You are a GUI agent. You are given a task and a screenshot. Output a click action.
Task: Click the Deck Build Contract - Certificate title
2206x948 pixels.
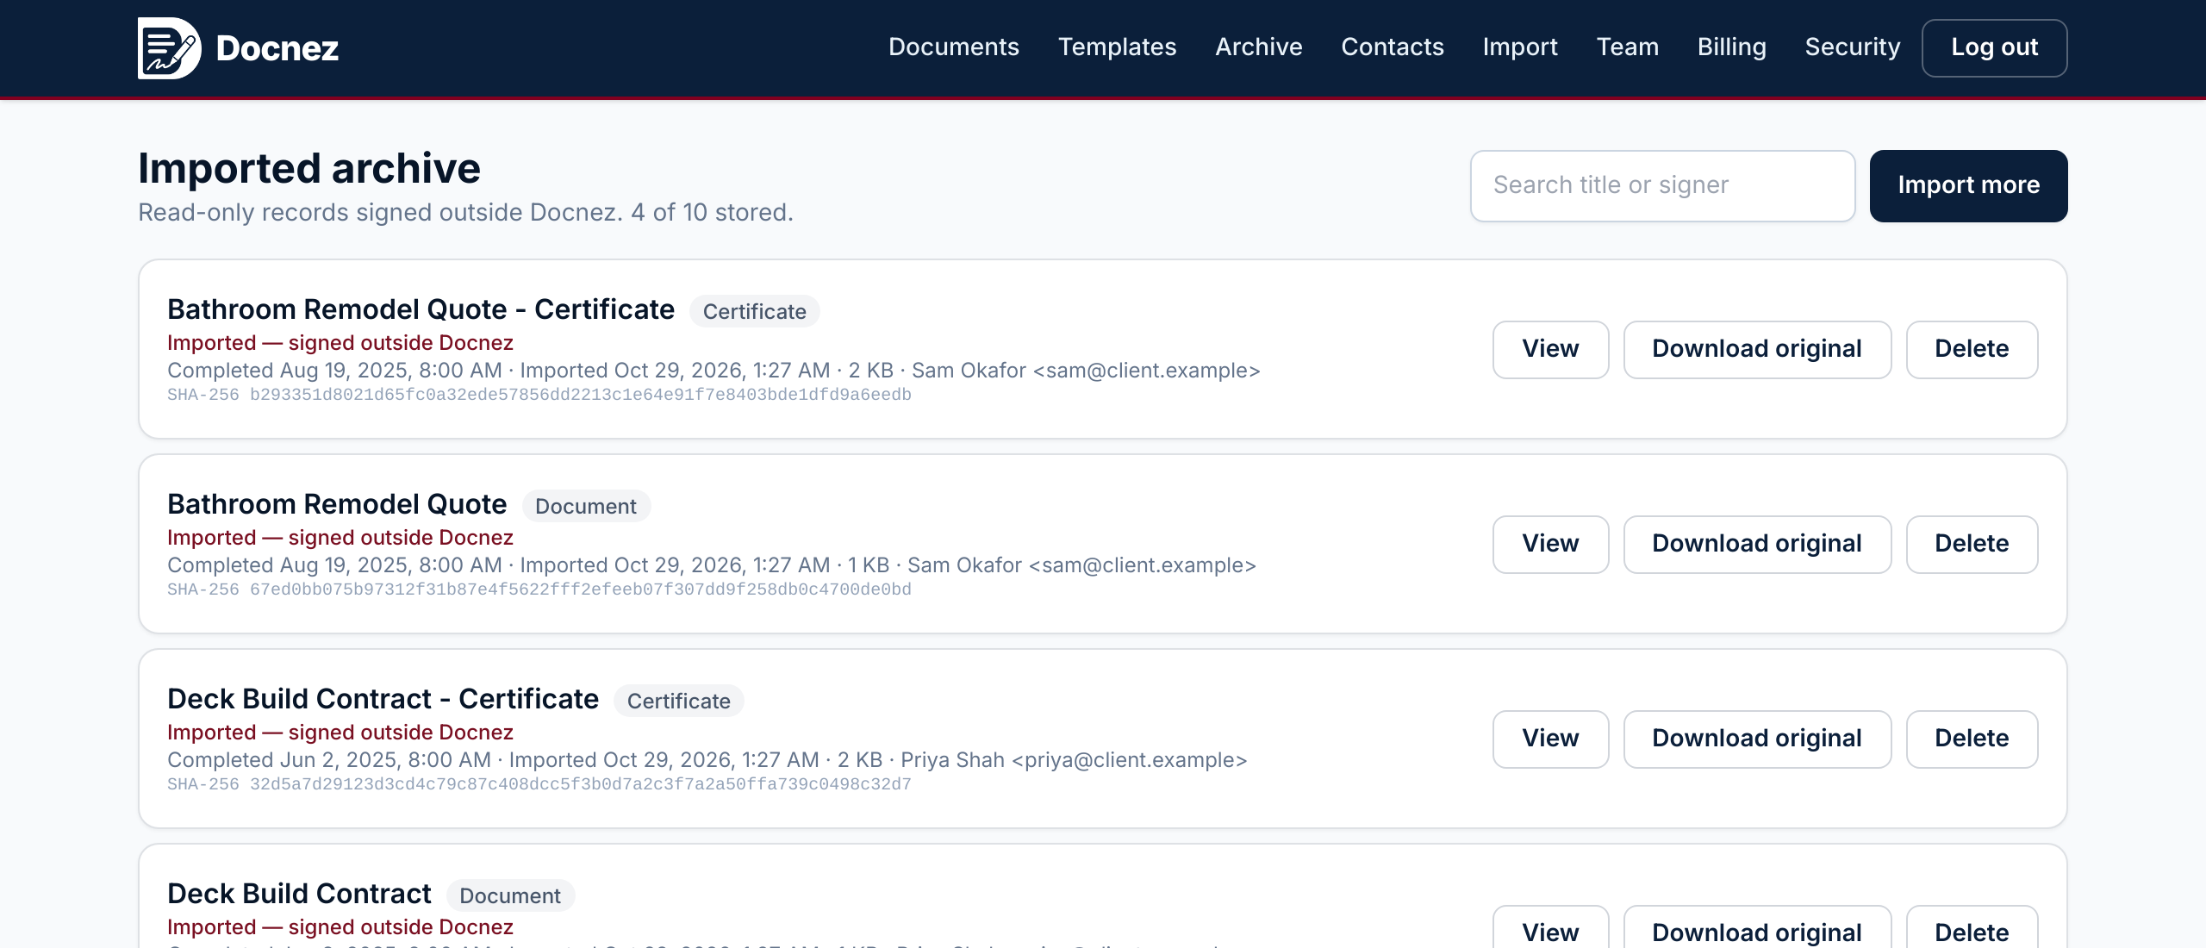tap(383, 699)
